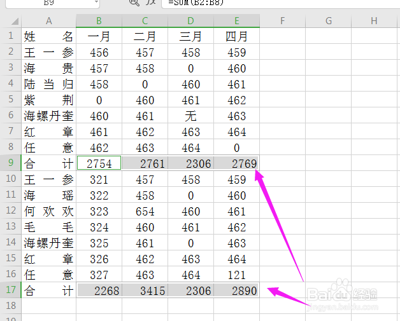The height and width of the screenshot is (321, 400).
Task: Select row 18 header
Action: point(11,306)
